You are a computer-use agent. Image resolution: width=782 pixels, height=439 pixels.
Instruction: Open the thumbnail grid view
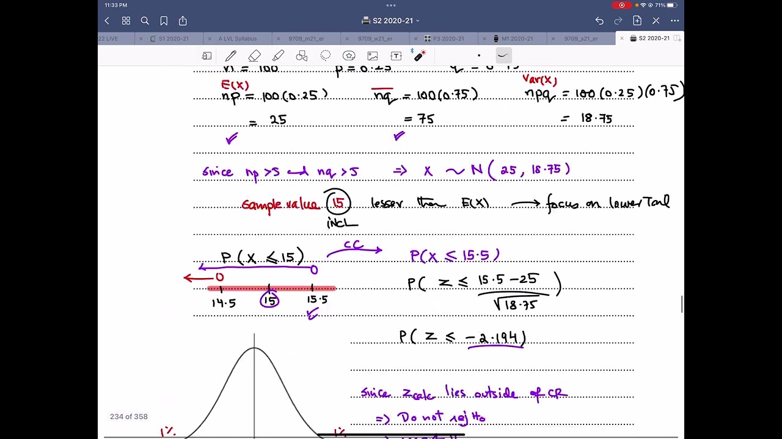click(x=126, y=21)
